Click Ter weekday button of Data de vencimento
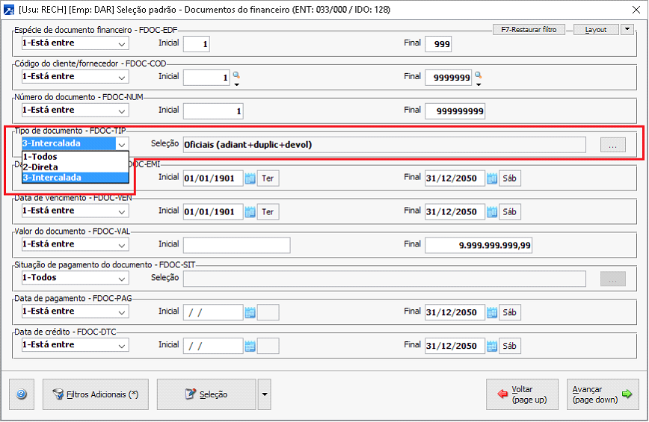Screen dimensions: 649x422 pyautogui.click(x=268, y=212)
